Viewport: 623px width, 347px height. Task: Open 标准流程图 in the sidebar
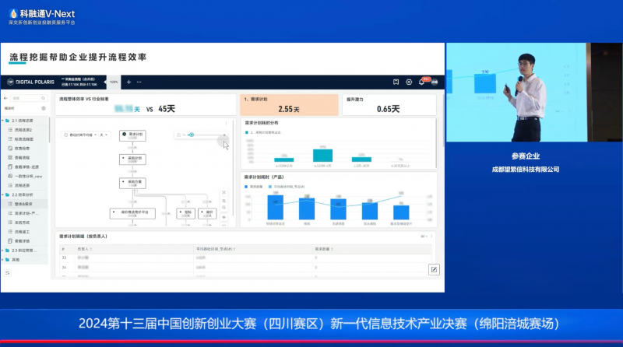point(24,139)
